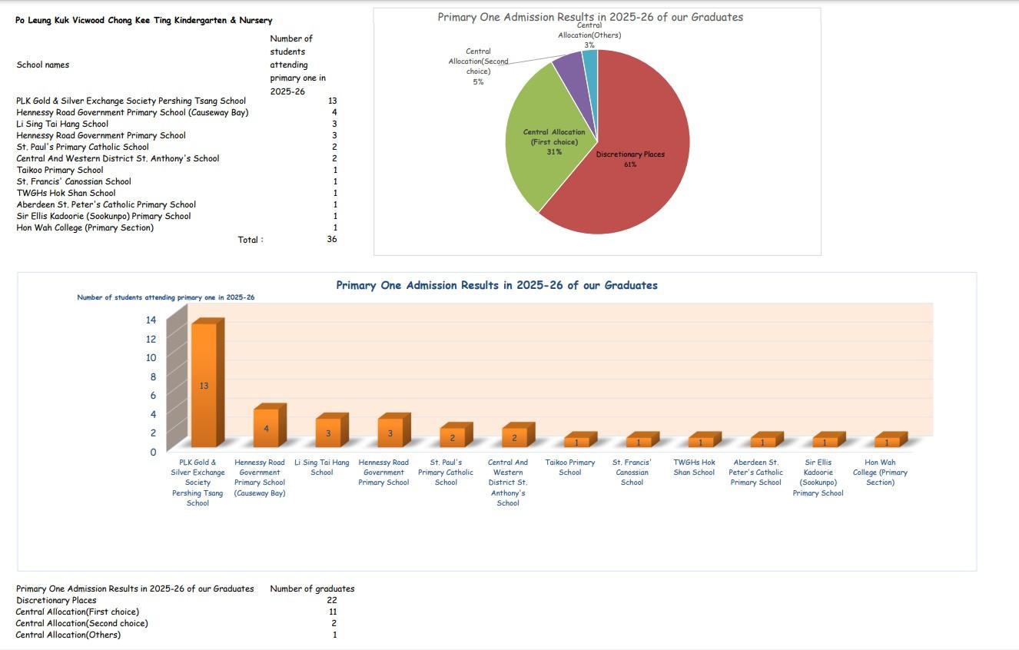The height and width of the screenshot is (650, 1019).
Task: Click the Taikoo Primary School bar
Action: point(580,439)
